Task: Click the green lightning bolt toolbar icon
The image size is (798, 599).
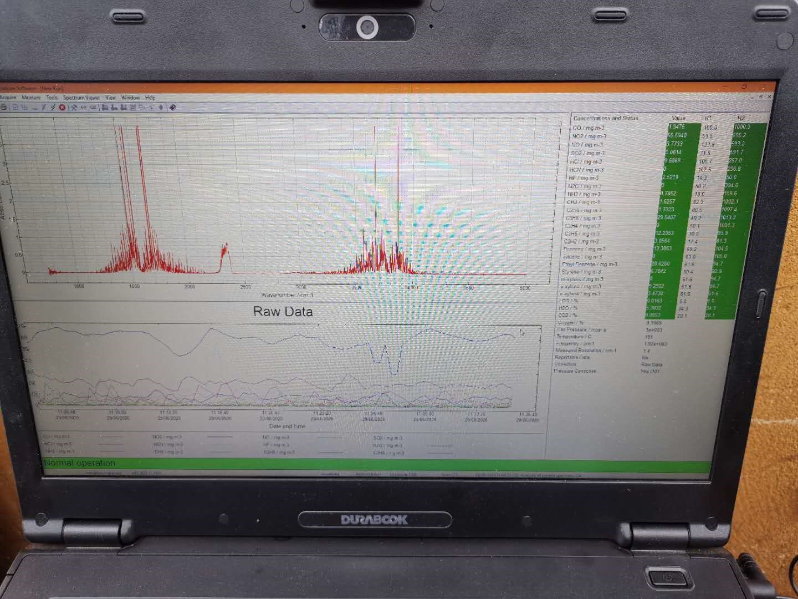Action: [x=53, y=107]
